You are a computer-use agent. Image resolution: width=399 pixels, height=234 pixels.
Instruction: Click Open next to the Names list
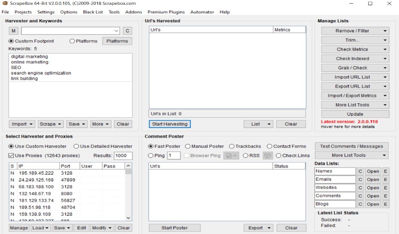pyautogui.click(x=373, y=171)
